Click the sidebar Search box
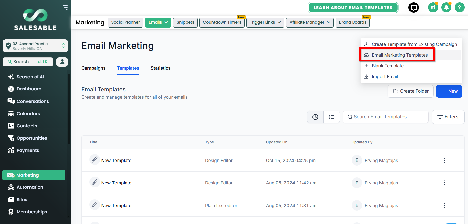 tap(28, 62)
